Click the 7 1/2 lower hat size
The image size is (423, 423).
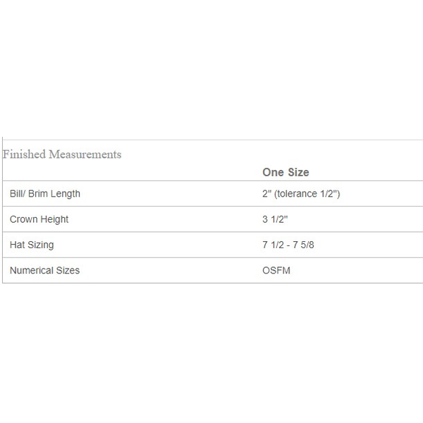[273, 245]
